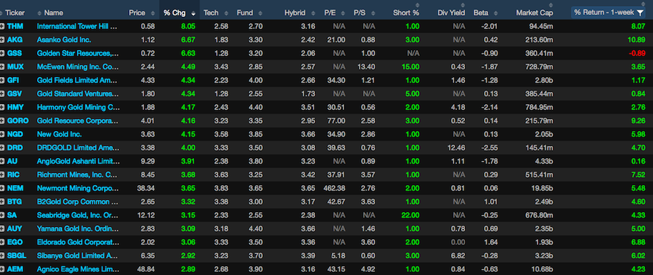Sort by Ticker column header
This screenshot has height=275, width=653.
point(16,13)
